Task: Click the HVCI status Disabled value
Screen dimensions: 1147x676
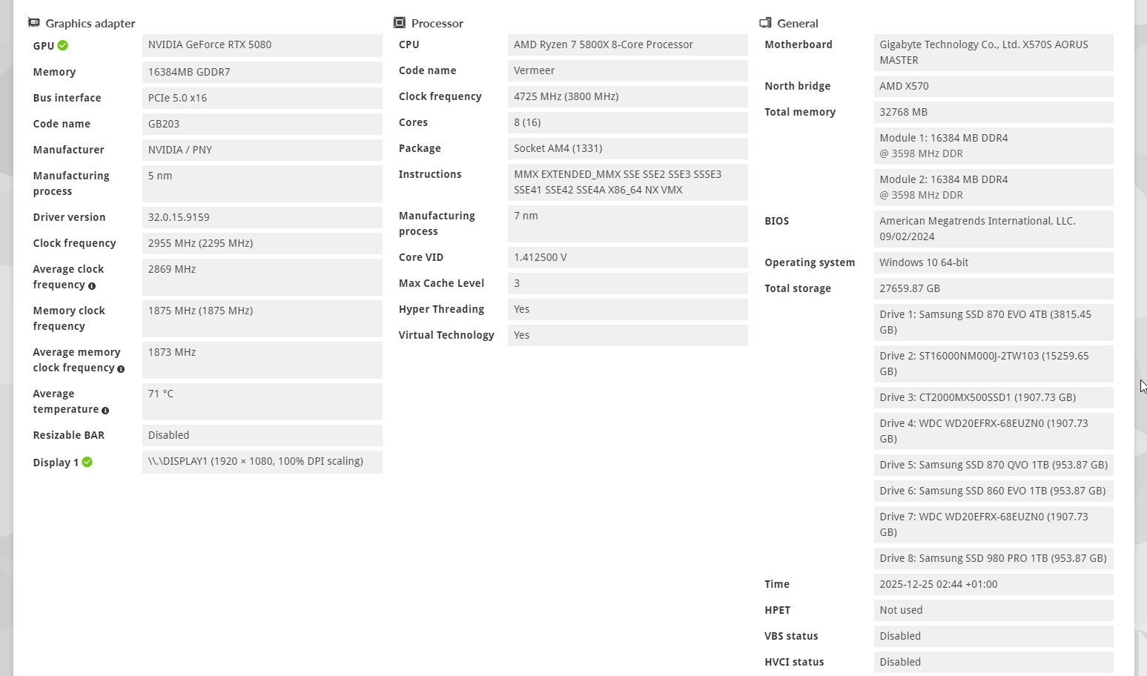Action: [x=994, y=662]
